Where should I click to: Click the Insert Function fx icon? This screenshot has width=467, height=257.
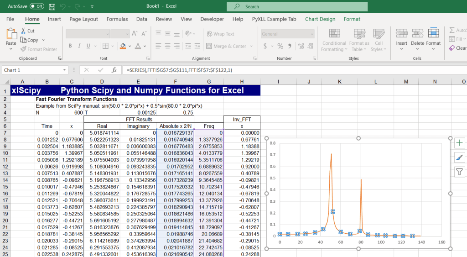(x=114, y=70)
